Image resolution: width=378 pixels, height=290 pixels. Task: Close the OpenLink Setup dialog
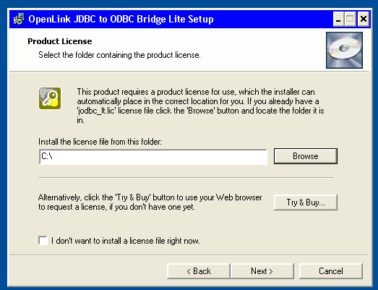pos(364,19)
